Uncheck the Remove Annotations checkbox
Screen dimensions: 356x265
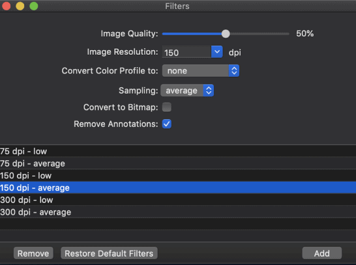click(167, 124)
